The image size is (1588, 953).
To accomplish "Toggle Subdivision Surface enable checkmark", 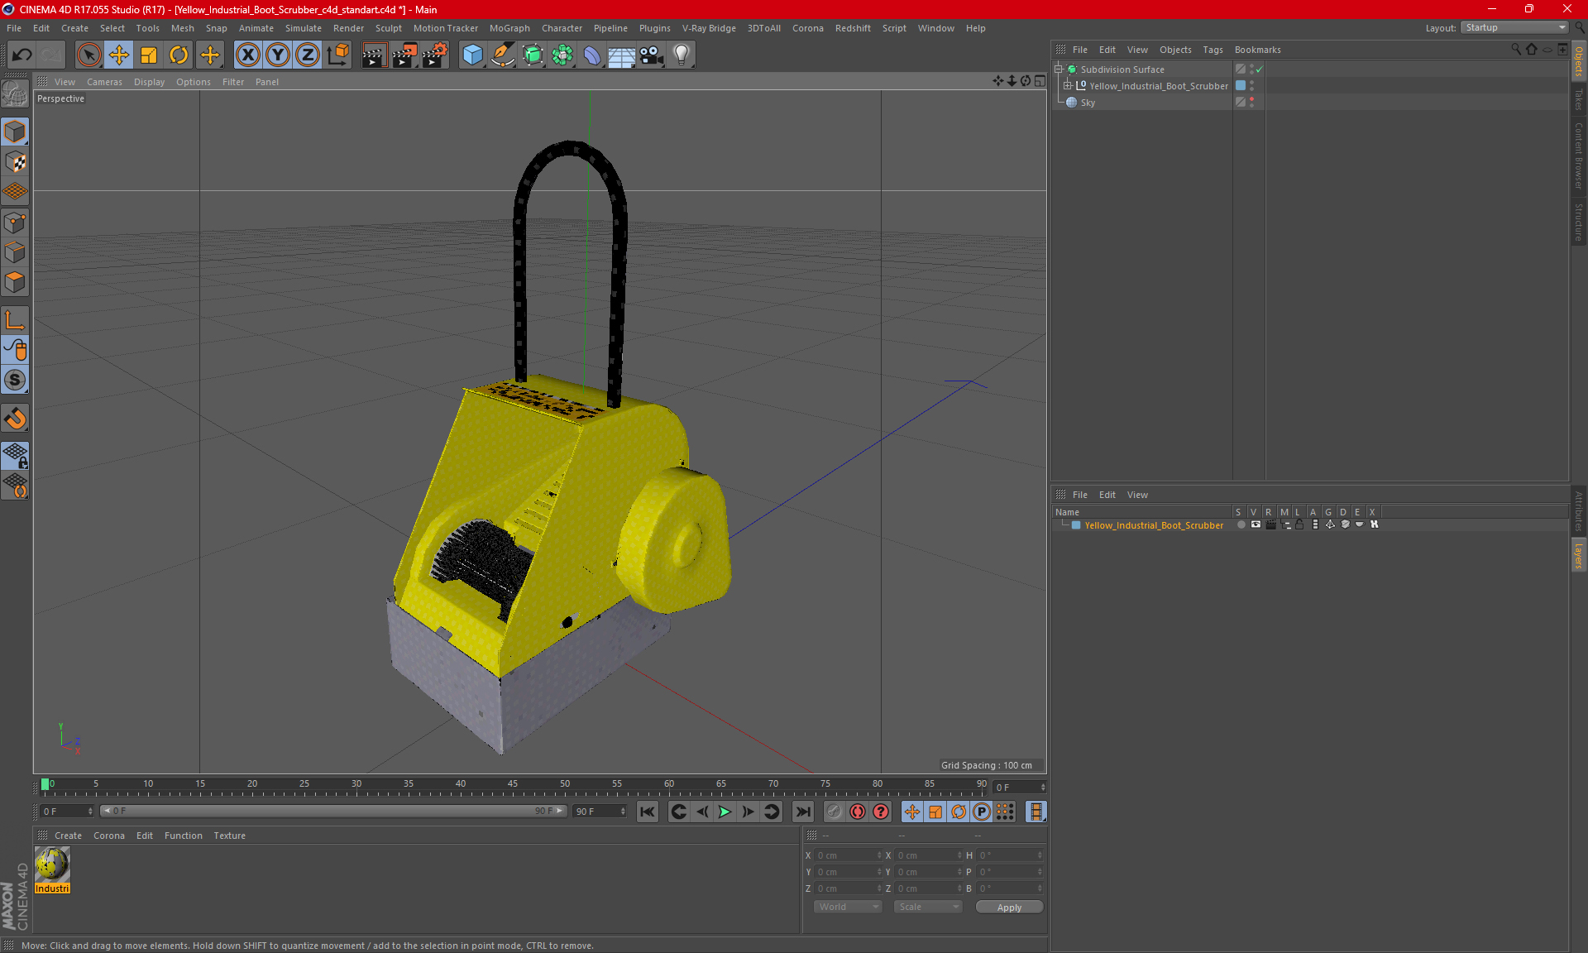I will 1260,69.
